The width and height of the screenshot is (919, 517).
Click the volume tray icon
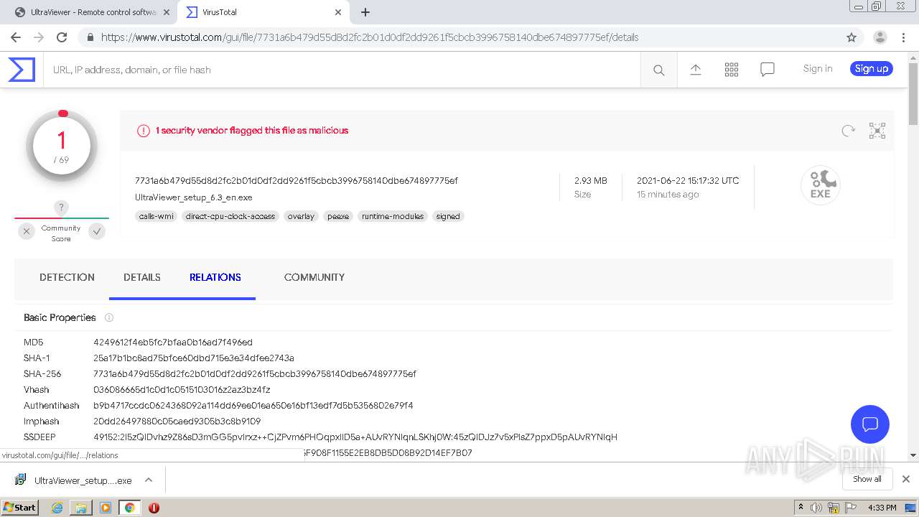click(816, 508)
